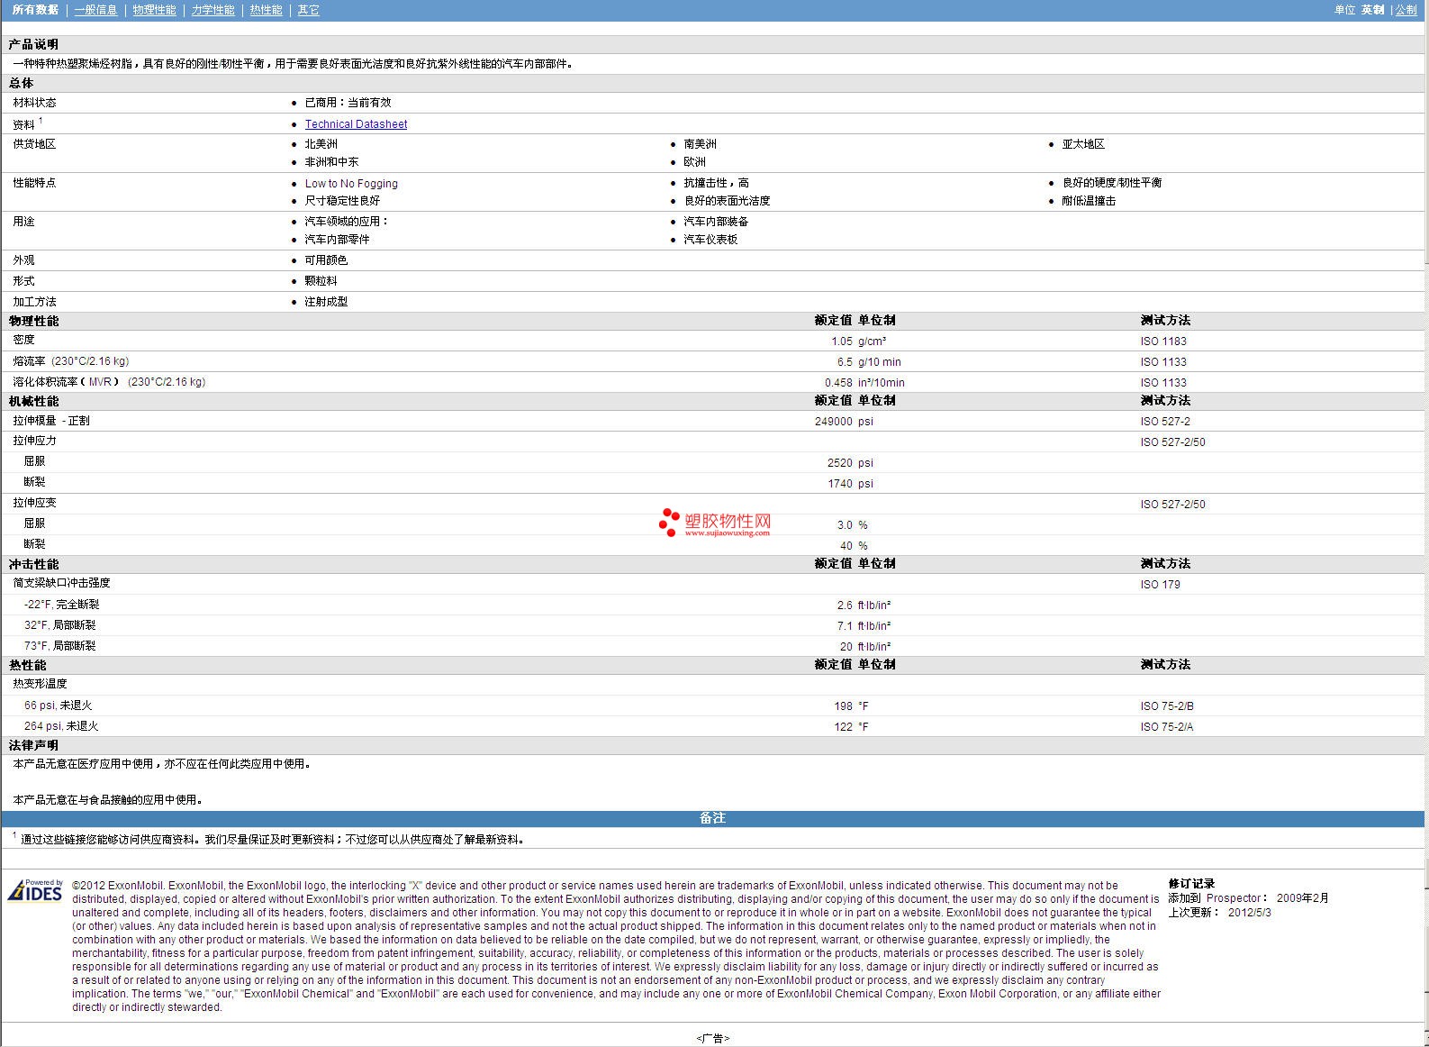Screen dimensions: 1429x1047
Task: Switch units to 公制
Action: [x=1406, y=10]
